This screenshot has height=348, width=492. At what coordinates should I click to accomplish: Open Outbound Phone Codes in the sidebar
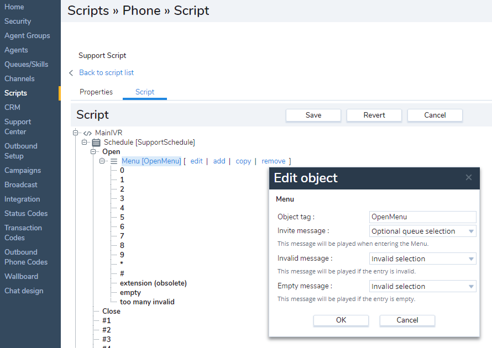[26, 257]
